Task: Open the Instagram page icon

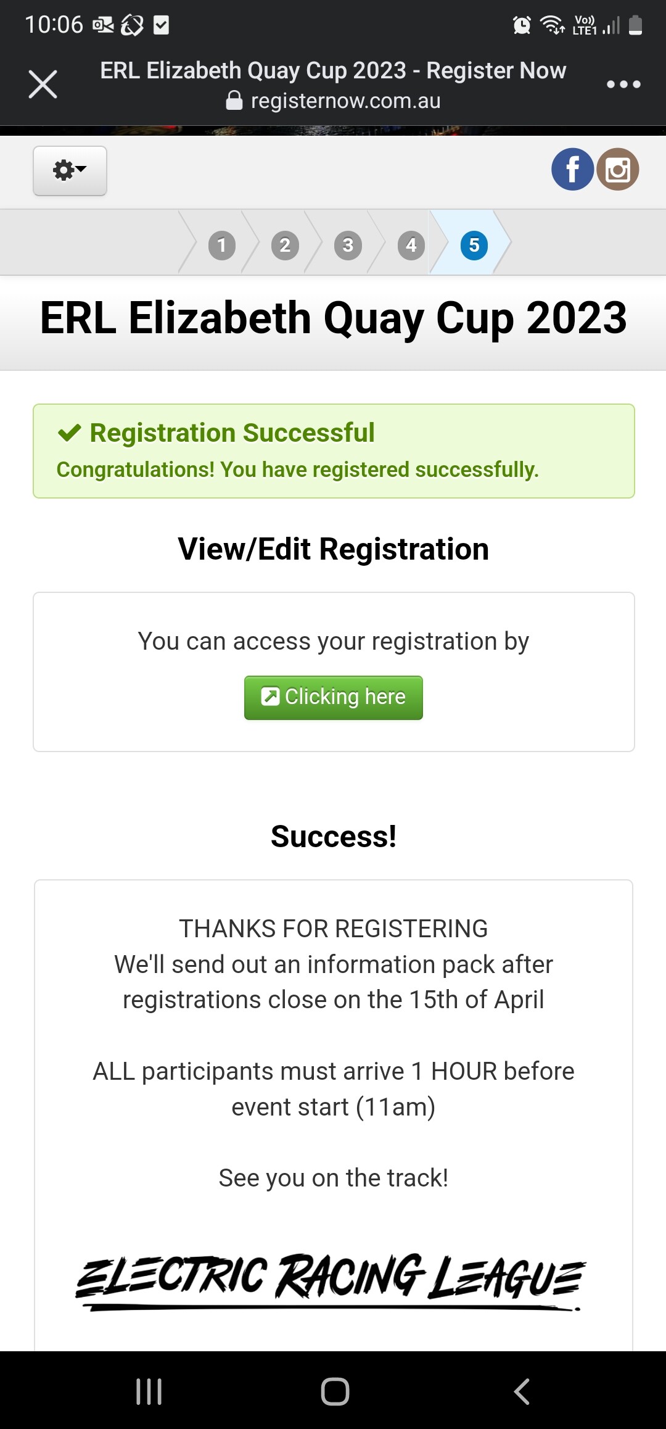Action: (617, 169)
